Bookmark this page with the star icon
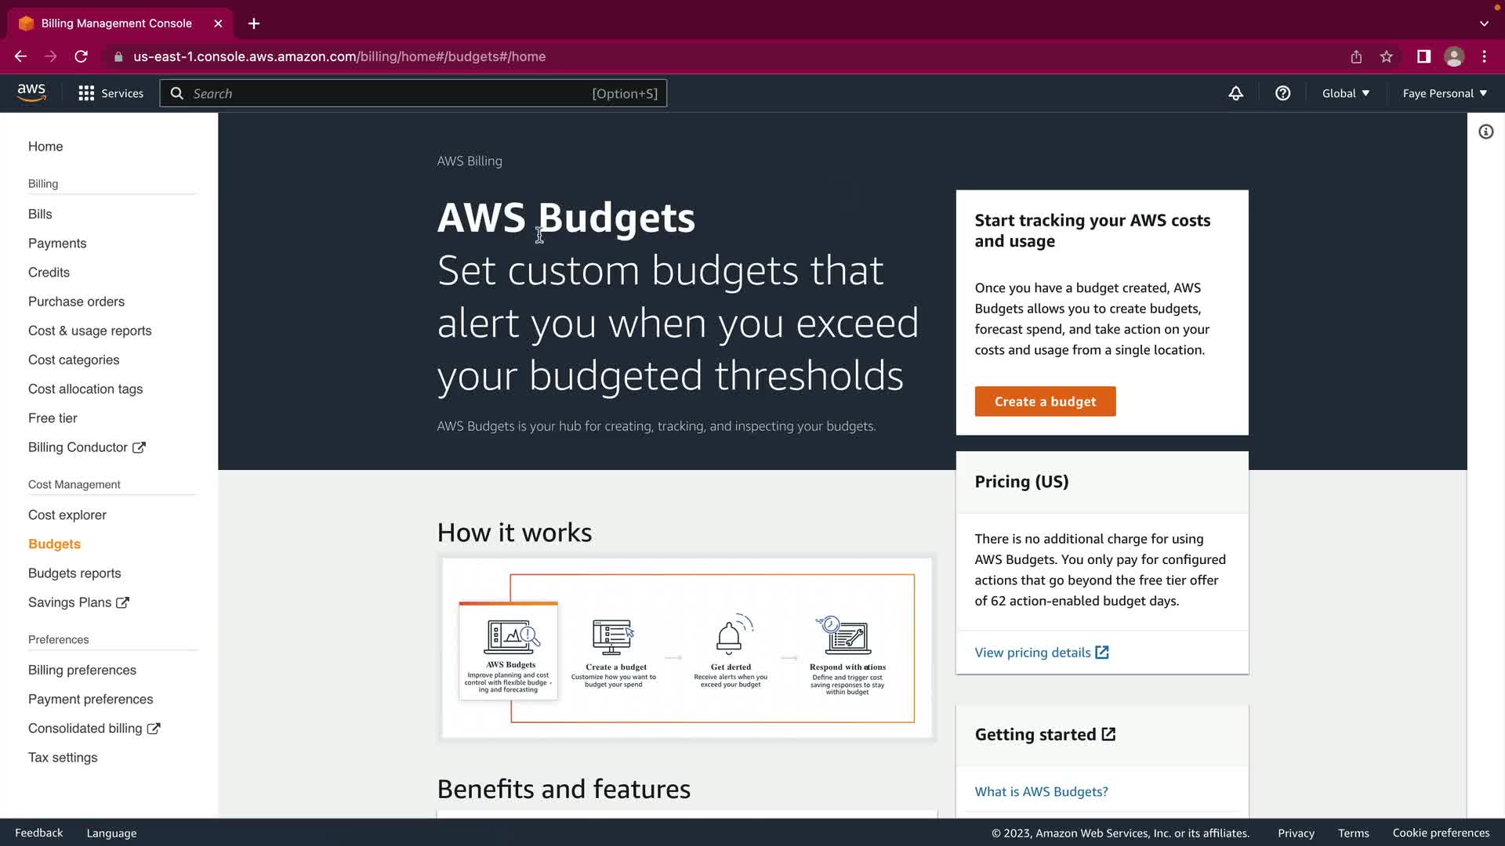1505x846 pixels. [1387, 56]
